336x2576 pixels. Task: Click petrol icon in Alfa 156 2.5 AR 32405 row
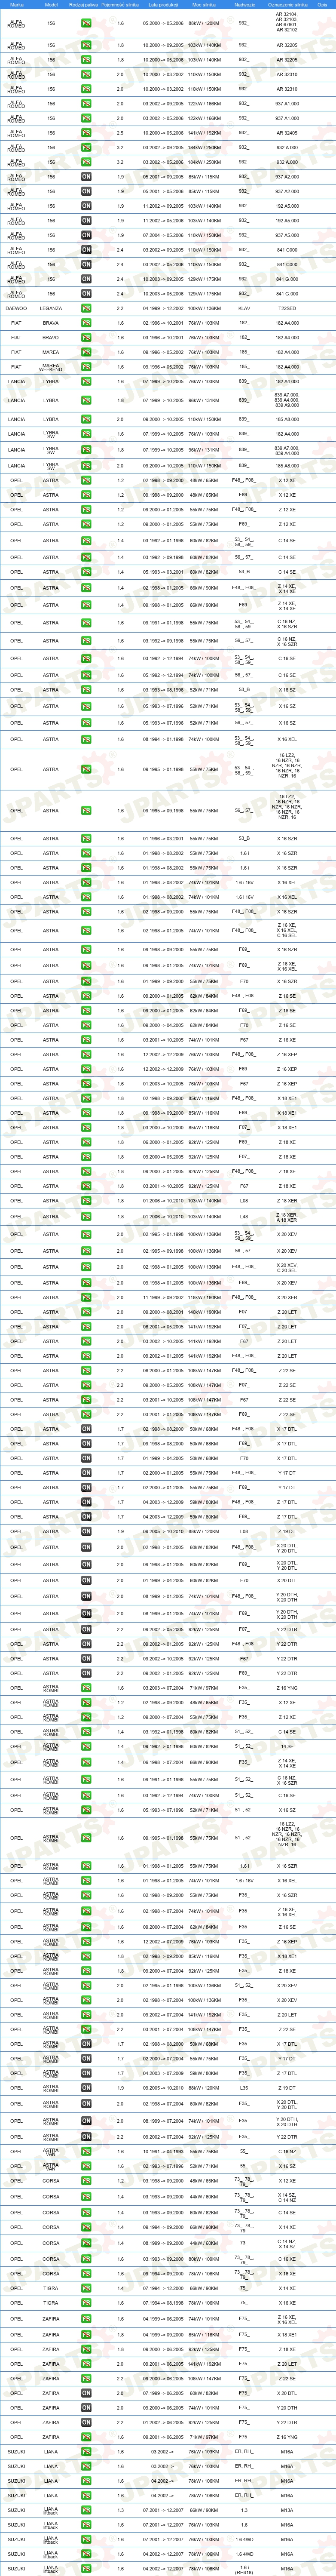(x=86, y=133)
